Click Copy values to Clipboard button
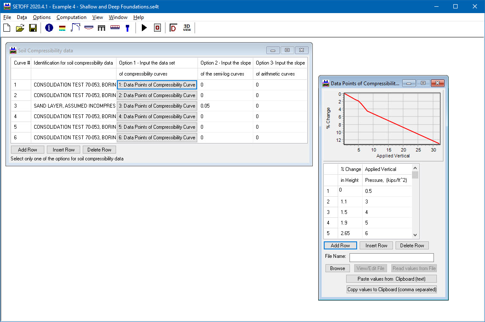The width and height of the screenshot is (485, 322). click(391, 290)
